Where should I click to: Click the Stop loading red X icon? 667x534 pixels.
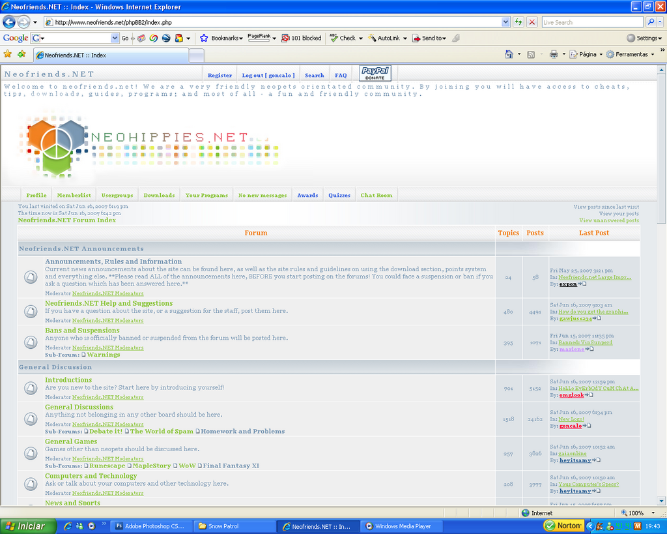[x=532, y=22]
